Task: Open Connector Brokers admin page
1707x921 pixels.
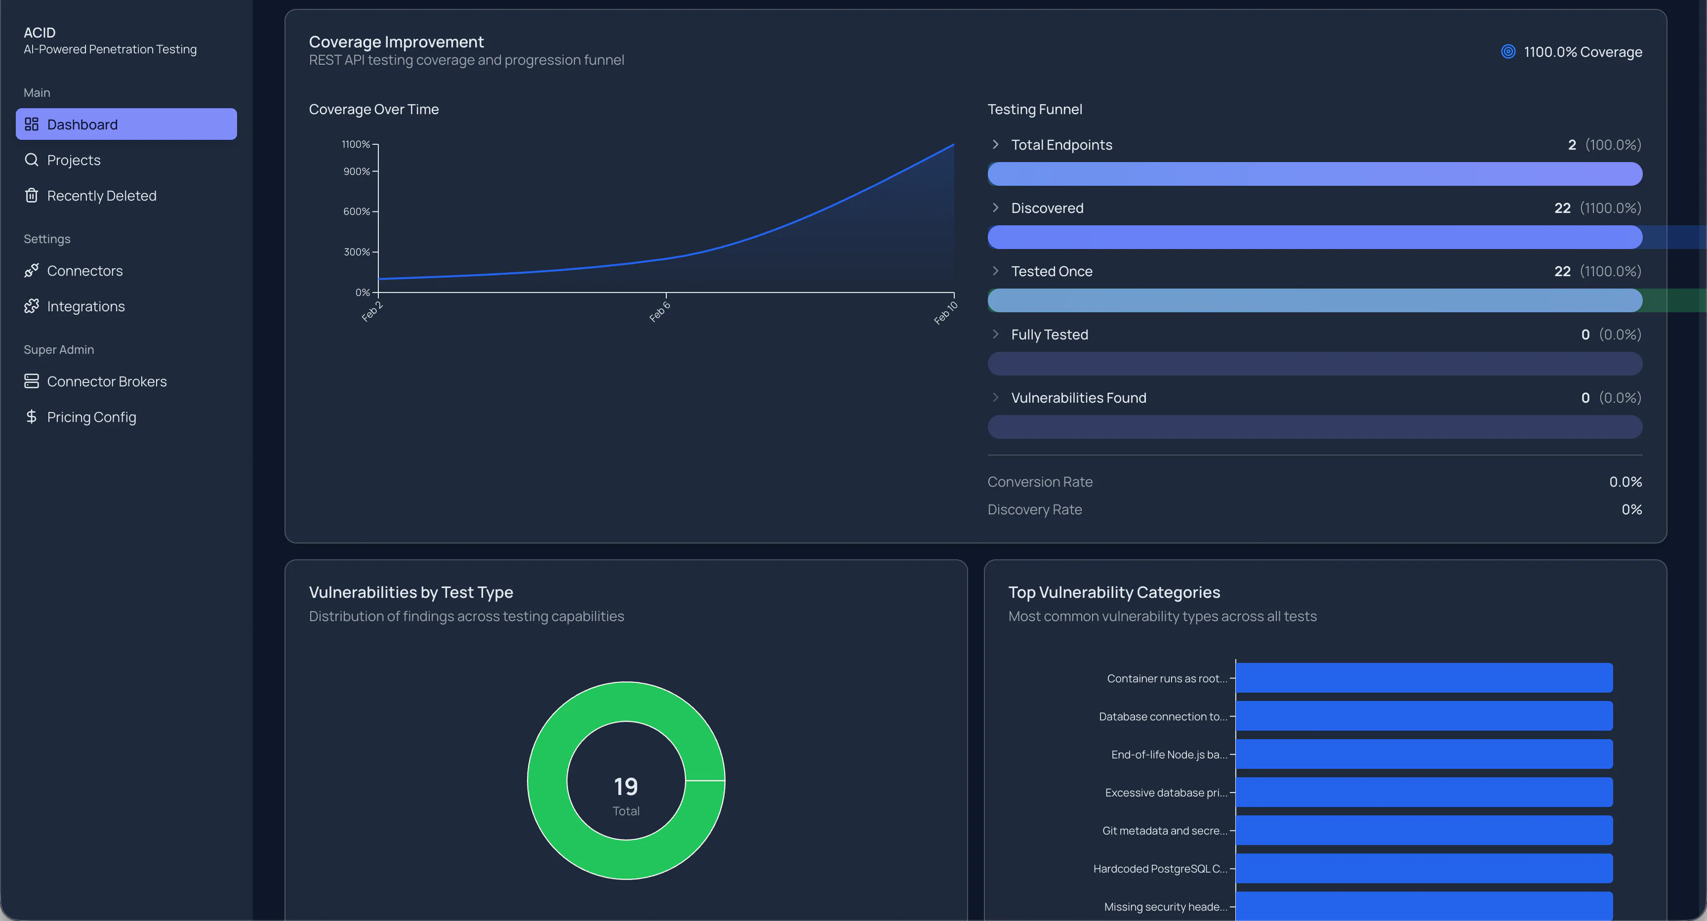Action: [126, 380]
